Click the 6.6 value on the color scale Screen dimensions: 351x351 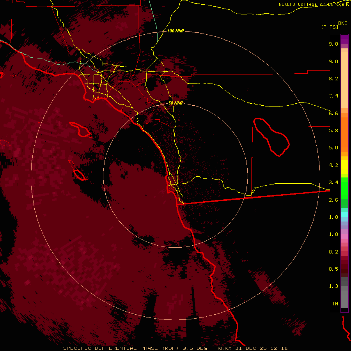coord(333,113)
